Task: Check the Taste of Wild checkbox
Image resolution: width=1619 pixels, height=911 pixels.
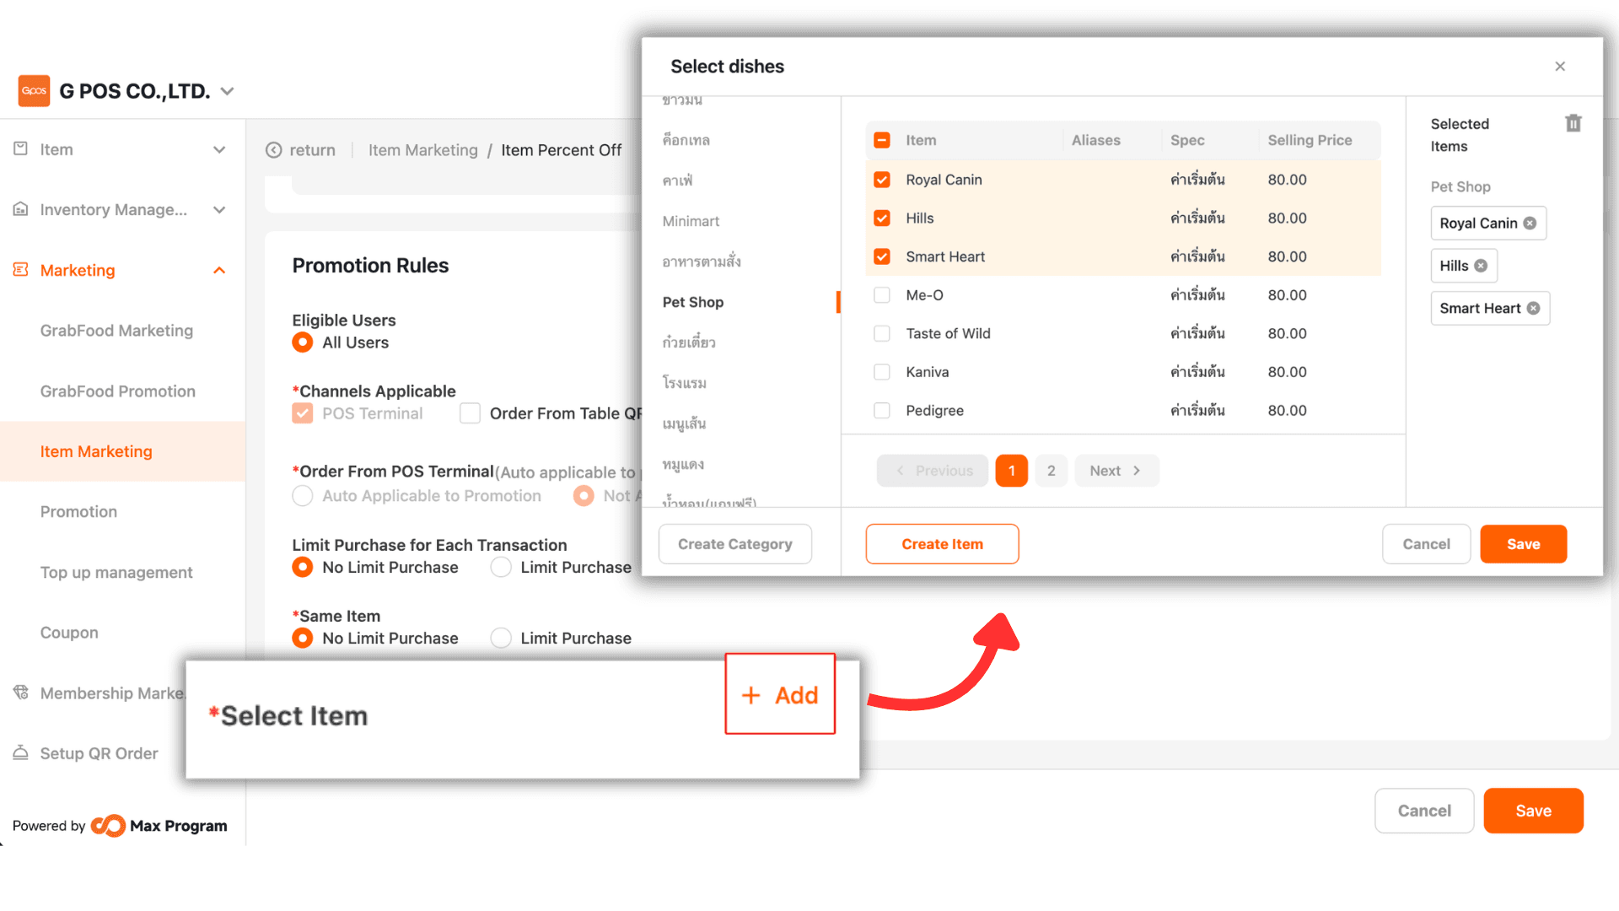Action: click(882, 334)
